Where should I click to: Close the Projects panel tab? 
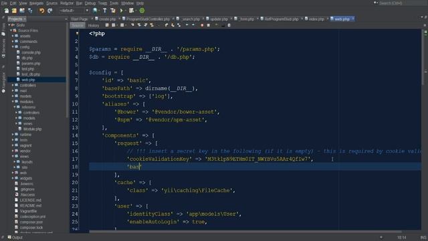(24, 19)
